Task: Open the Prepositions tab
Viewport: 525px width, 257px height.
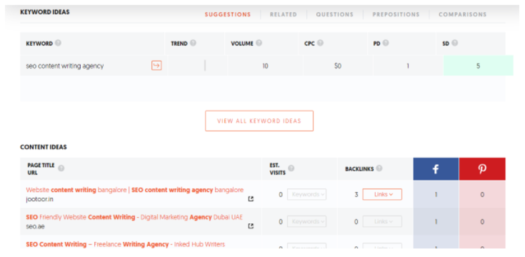Action: coord(396,15)
